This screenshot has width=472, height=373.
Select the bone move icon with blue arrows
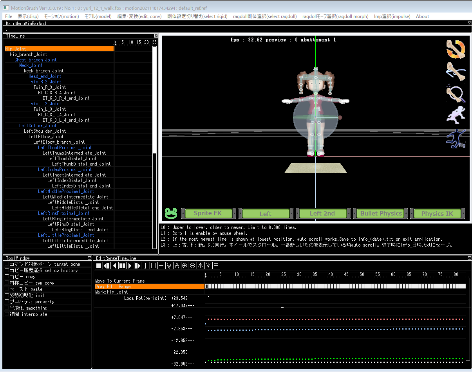tap(456, 72)
